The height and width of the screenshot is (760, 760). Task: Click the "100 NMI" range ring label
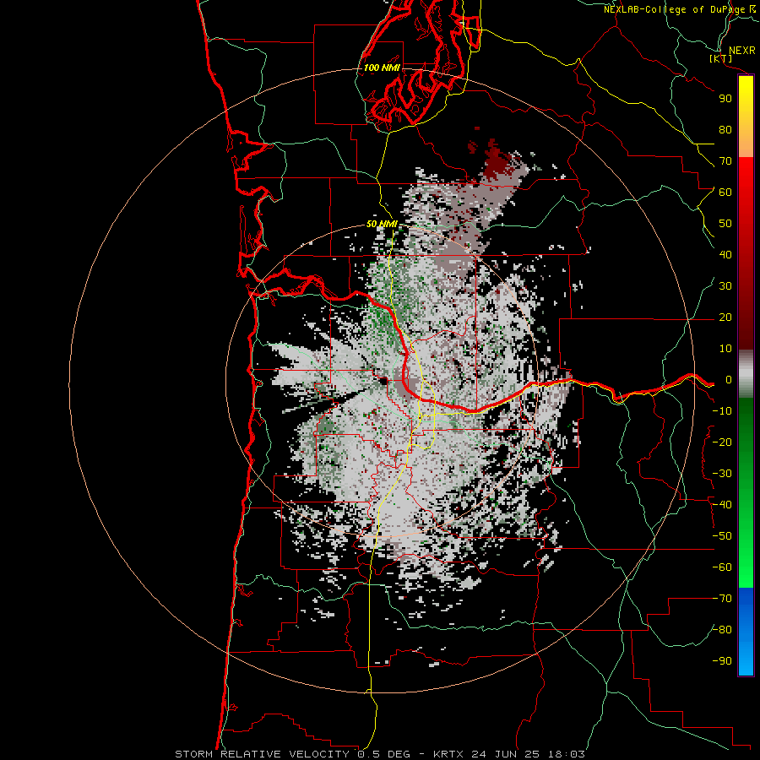382,68
